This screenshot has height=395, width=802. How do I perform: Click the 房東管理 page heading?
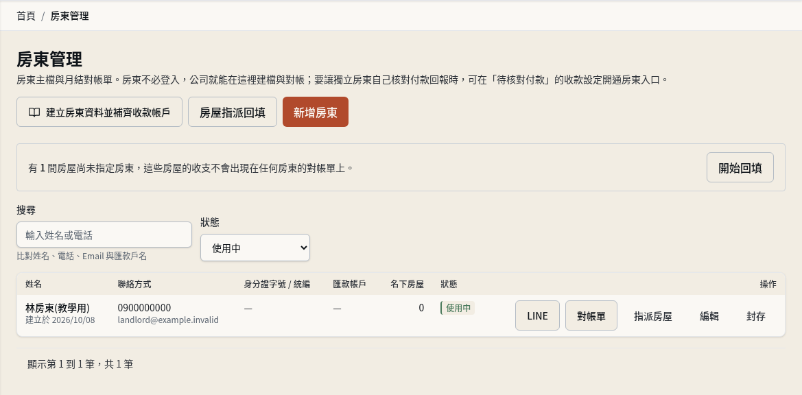49,59
